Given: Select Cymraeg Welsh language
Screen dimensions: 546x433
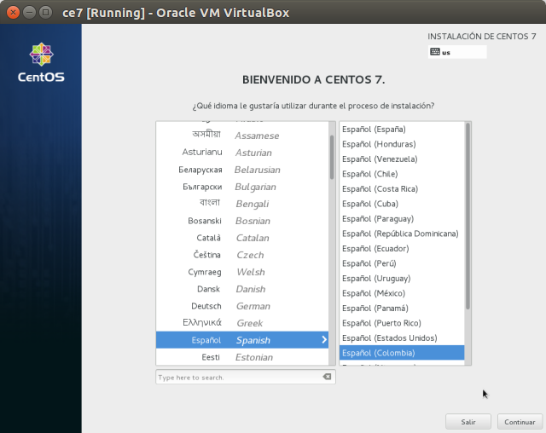Looking at the screenshot, I should point(242,272).
